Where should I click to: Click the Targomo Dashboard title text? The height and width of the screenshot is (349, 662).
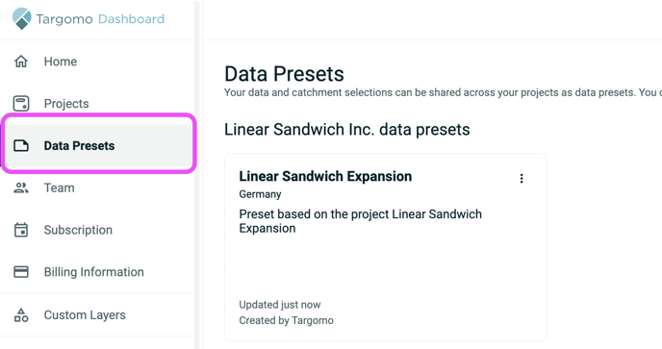(100, 19)
